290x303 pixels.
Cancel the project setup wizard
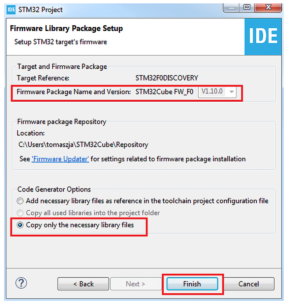point(249,284)
